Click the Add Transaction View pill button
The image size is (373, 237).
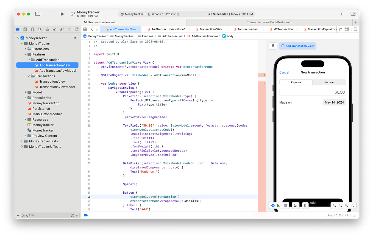coord(297,46)
